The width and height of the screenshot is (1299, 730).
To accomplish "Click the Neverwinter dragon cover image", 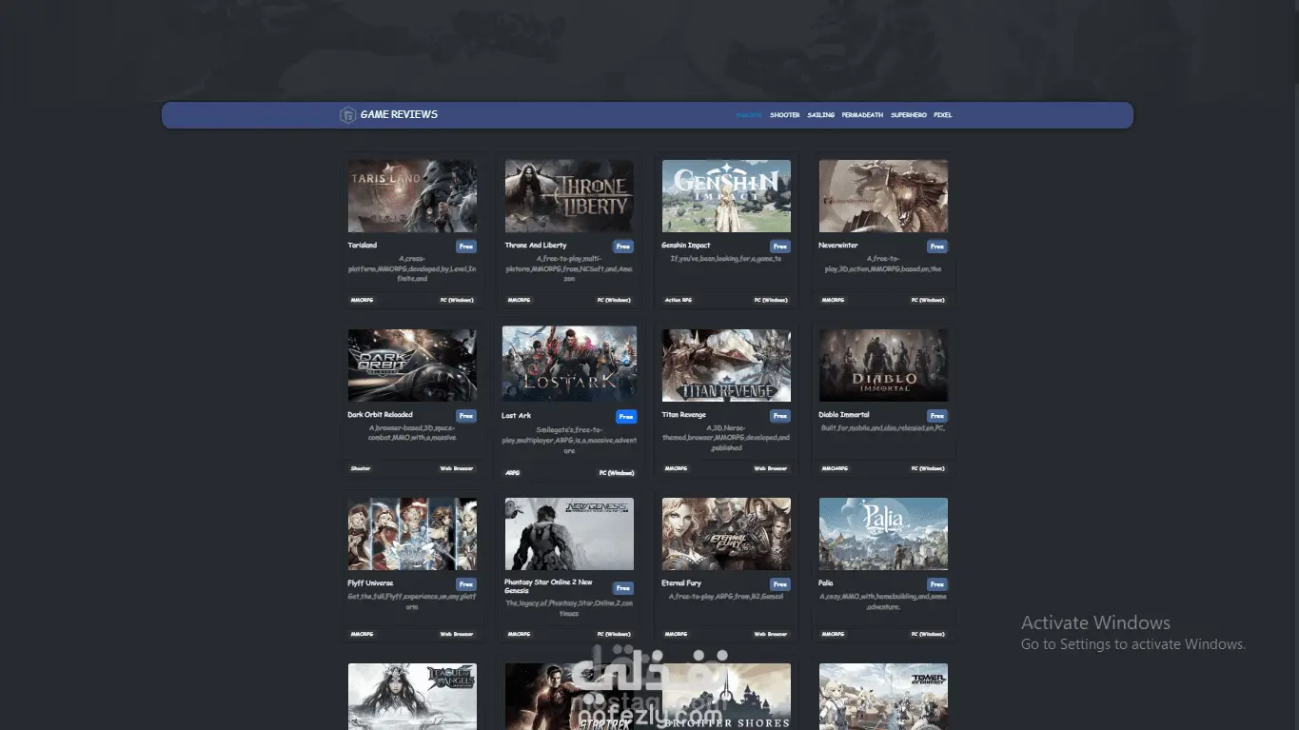I will click(883, 196).
